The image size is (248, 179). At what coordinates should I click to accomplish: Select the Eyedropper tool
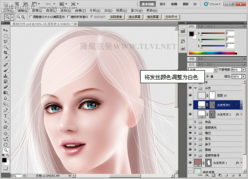pyautogui.click(x=5, y=58)
